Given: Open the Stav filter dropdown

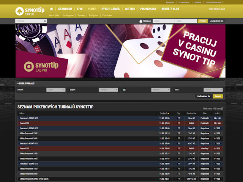Looking at the screenshot, I should 213,90.
